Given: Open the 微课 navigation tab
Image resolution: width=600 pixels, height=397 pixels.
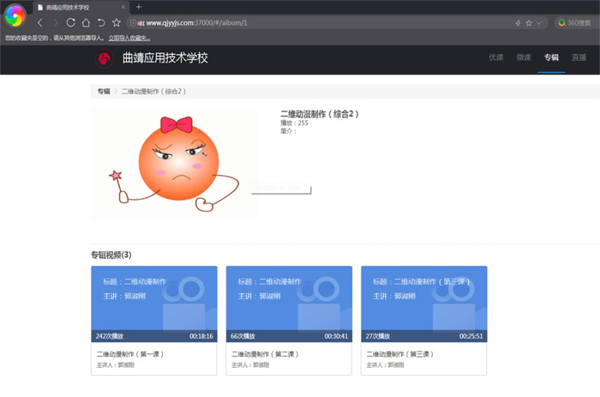Looking at the screenshot, I should [x=524, y=57].
